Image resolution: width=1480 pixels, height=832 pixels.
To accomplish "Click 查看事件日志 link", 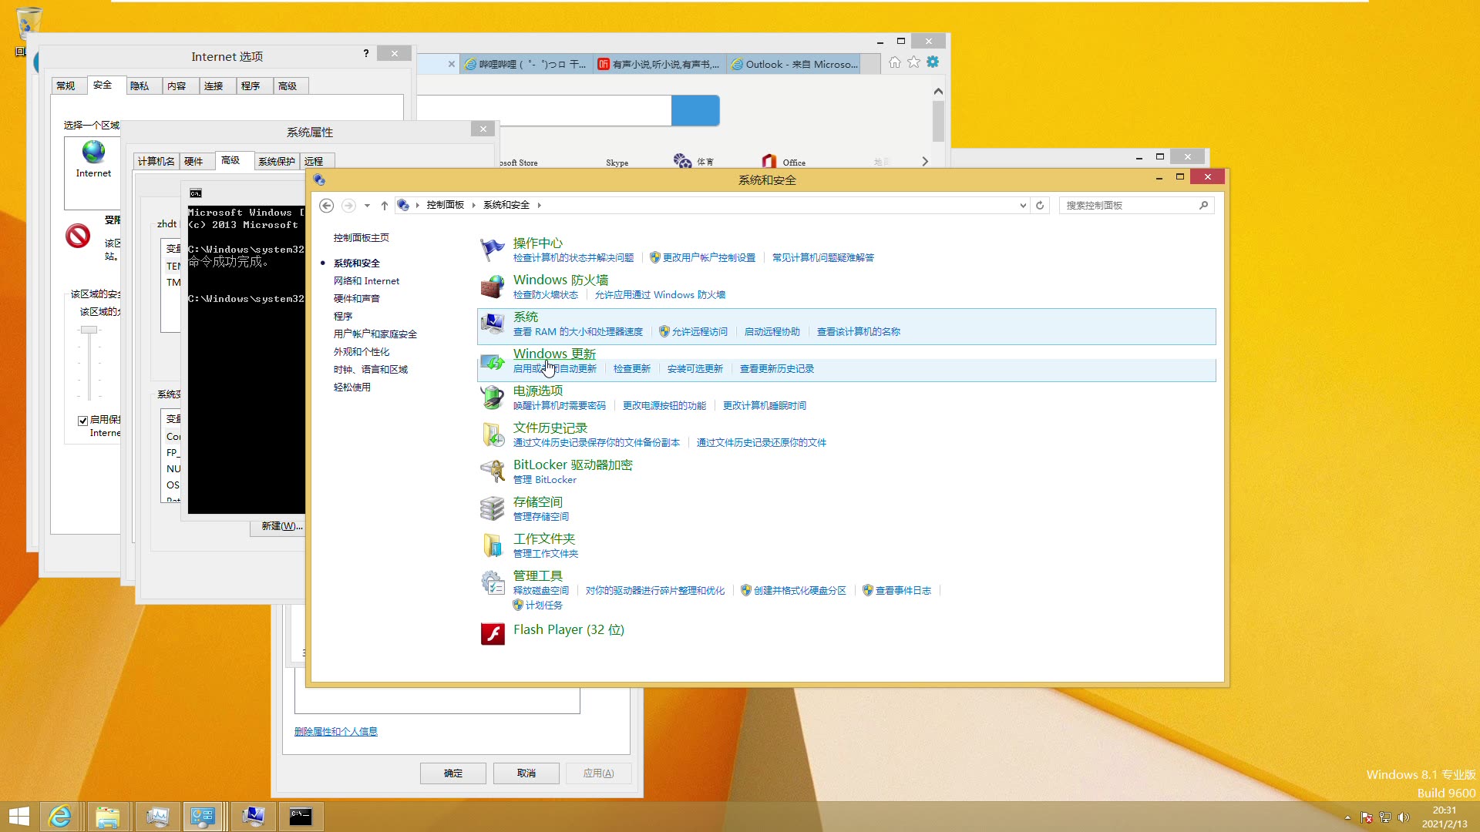I will [903, 591].
